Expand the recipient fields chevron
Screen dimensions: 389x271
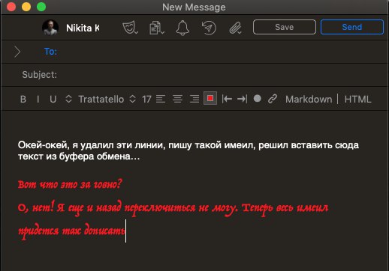(17, 52)
